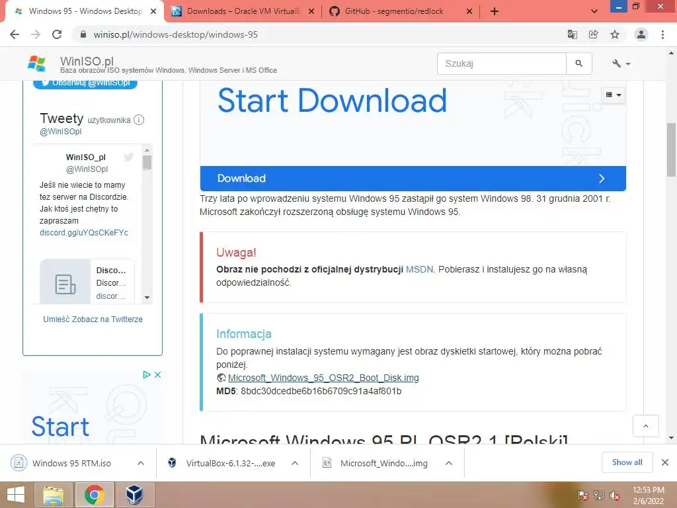This screenshot has height=508, width=677.
Task: Click the muted volume tray icon
Action: pos(615,495)
